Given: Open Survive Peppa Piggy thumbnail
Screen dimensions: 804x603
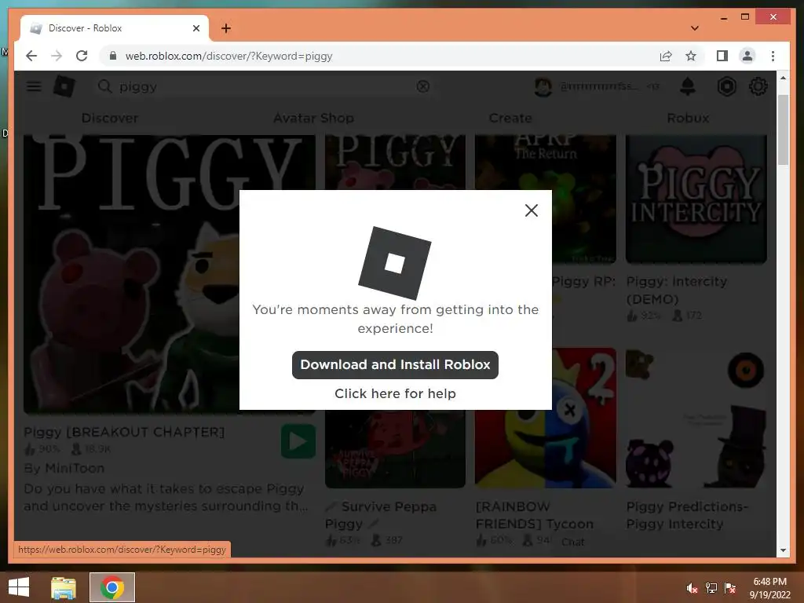Looking at the screenshot, I should (x=395, y=448).
